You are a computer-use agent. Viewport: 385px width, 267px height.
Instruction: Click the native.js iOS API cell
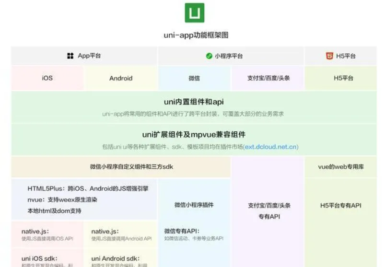click(47, 234)
